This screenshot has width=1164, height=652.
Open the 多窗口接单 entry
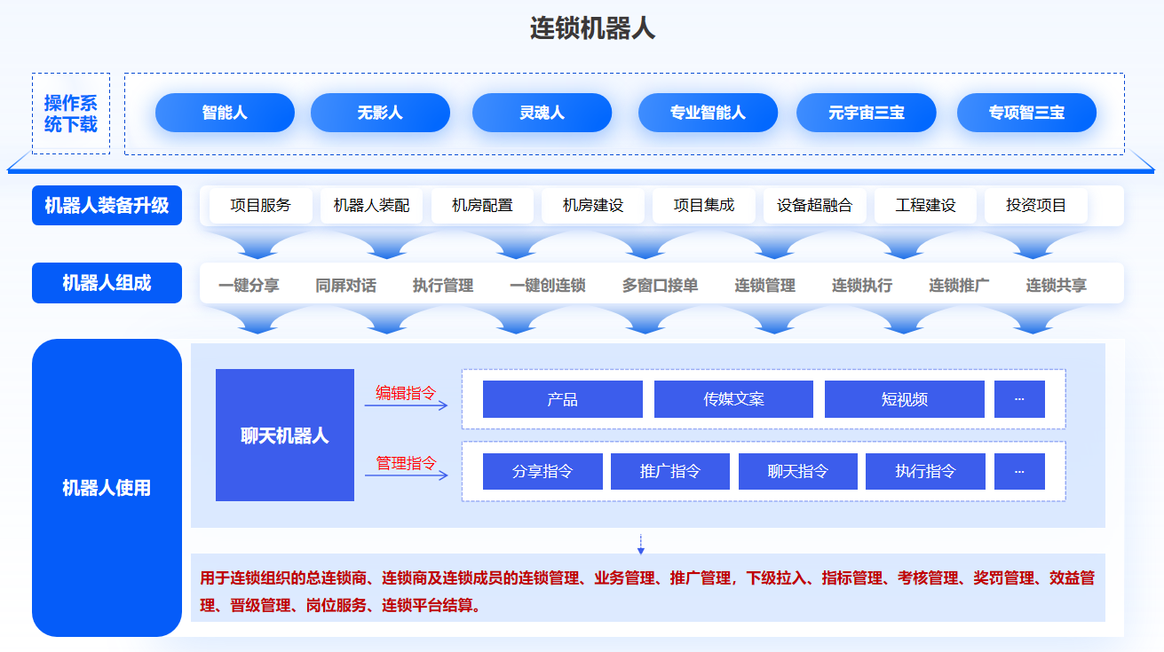[660, 286]
